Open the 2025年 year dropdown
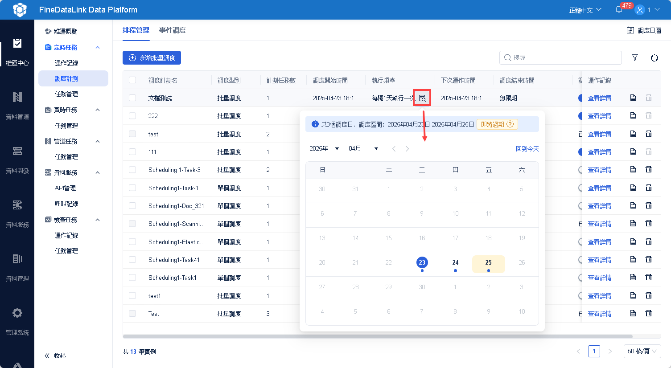The width and height of the screenshot is (671, 368). pyautogui.click(x=324, y=148)
